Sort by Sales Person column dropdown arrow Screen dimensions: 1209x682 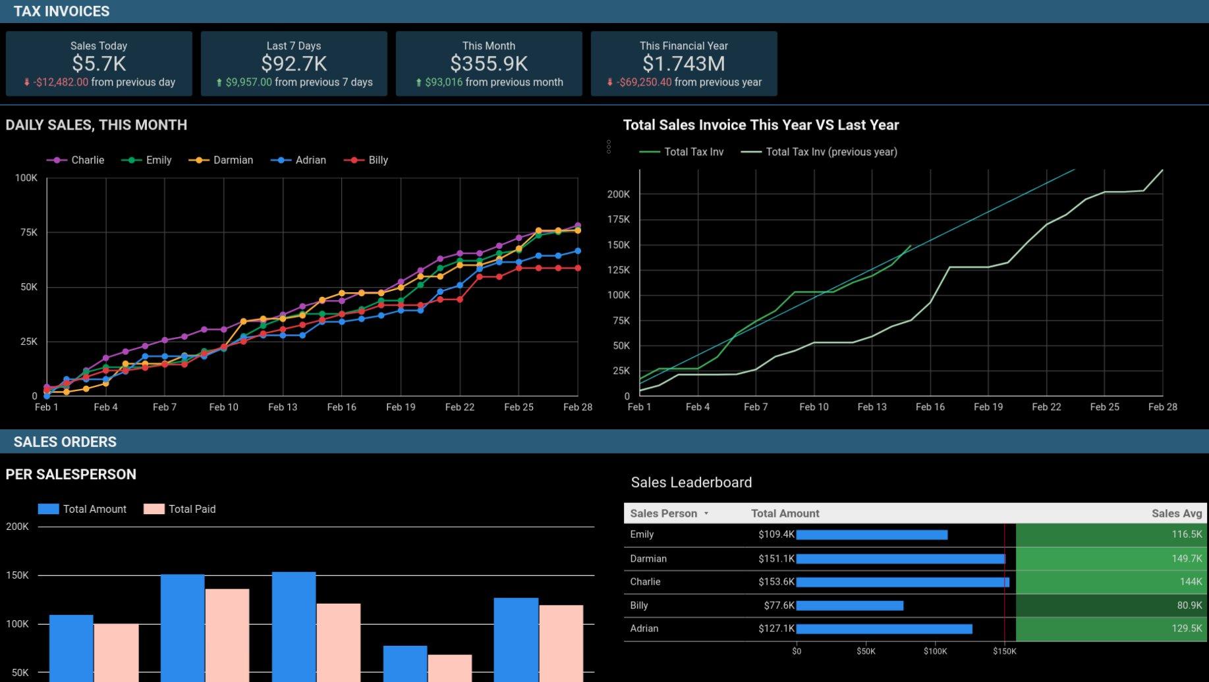[706, 513]
